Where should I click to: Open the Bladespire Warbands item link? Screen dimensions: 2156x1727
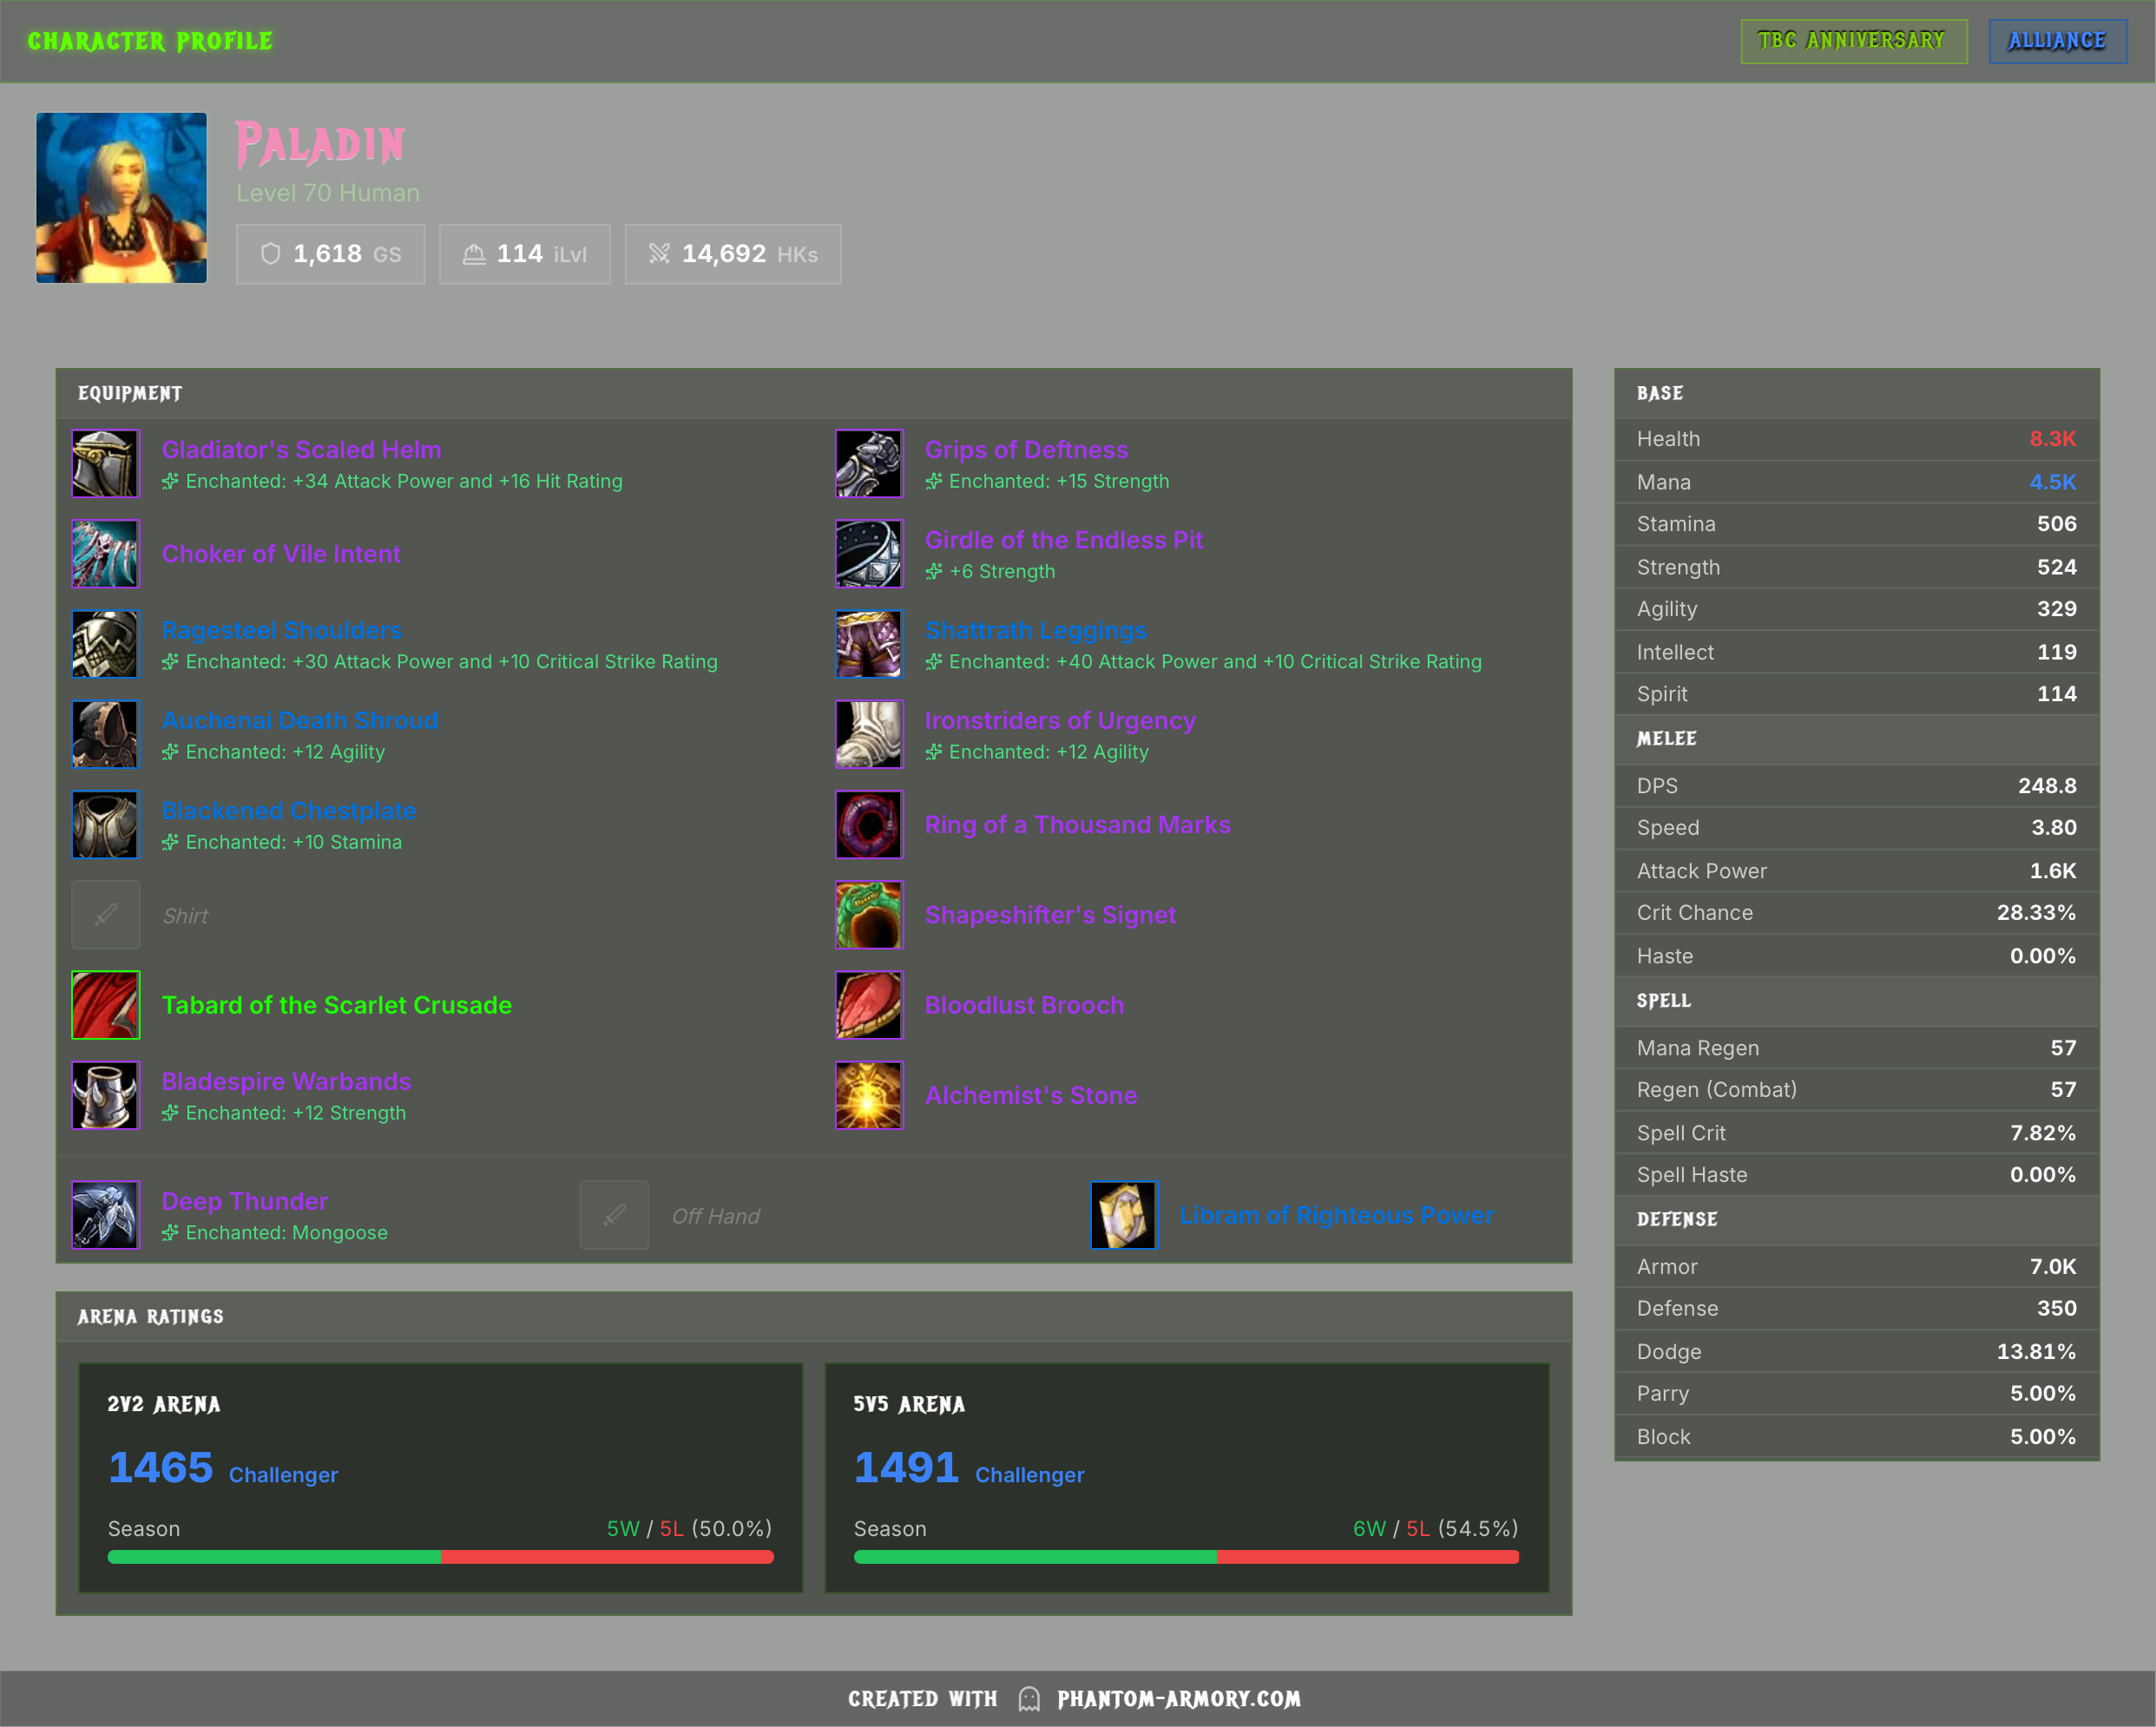(x=286, y=1081)
